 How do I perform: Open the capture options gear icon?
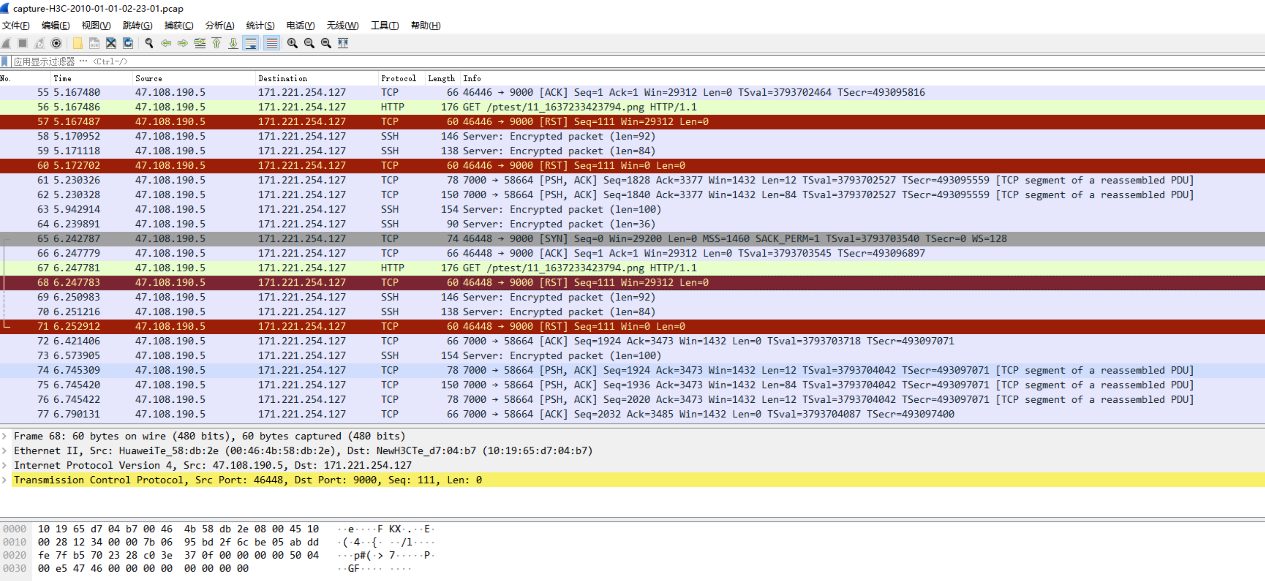[x=56, y=43]
